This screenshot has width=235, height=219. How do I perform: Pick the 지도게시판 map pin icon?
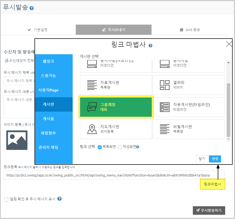92,129
